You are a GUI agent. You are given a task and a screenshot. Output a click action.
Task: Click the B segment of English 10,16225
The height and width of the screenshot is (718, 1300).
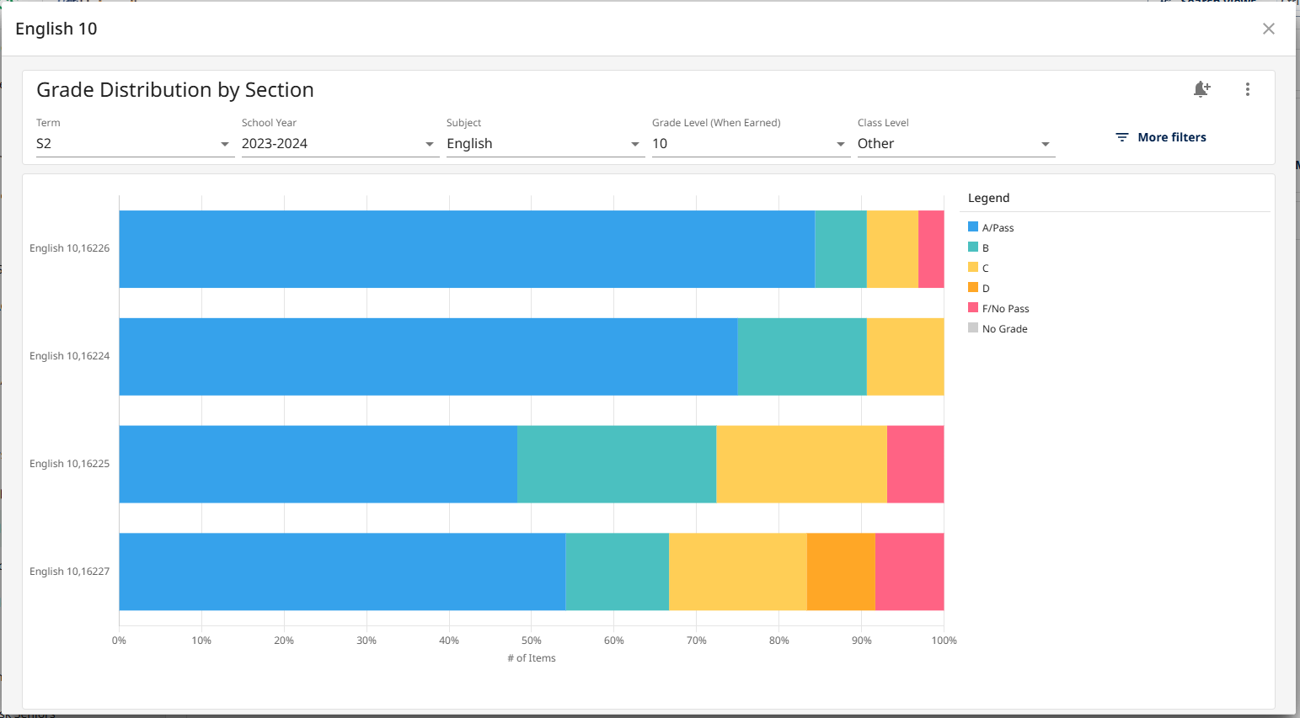pyautogui.click(x=617, y=465)
